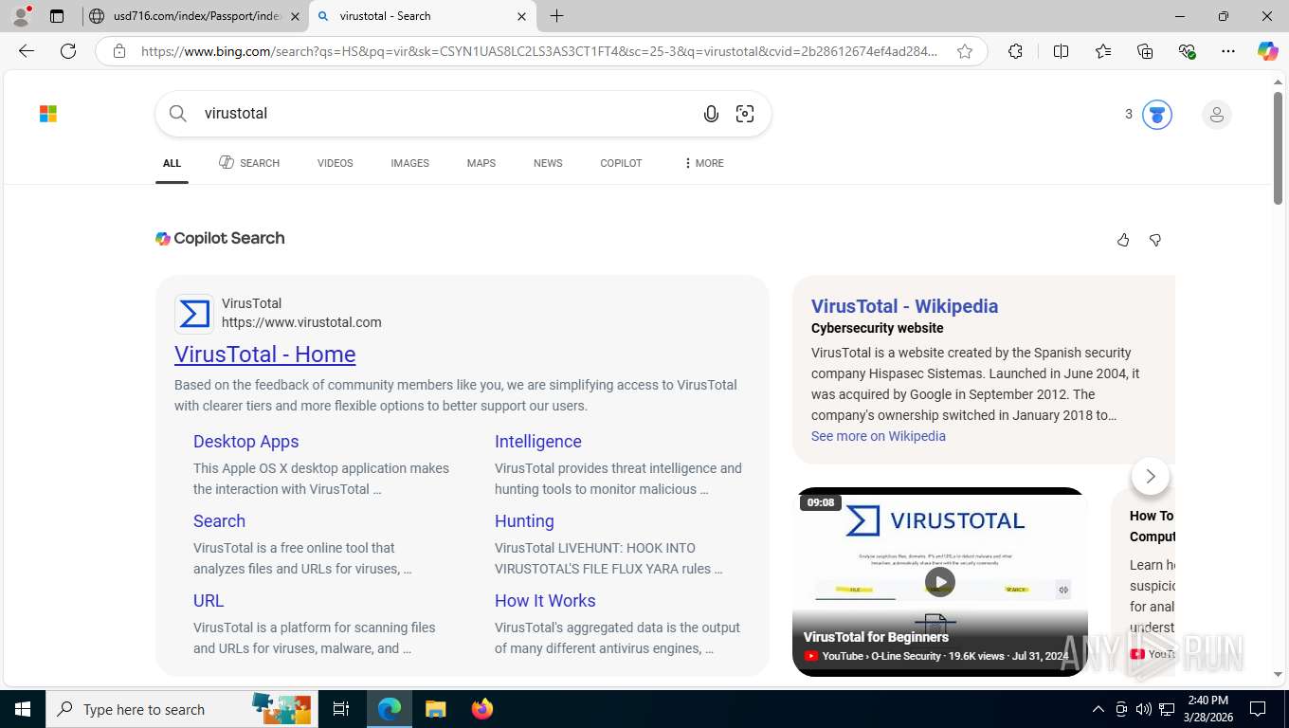This screenshot has width=1289, height=728.
Task: Open the Search sitelink
Action: tap(219, 521)
